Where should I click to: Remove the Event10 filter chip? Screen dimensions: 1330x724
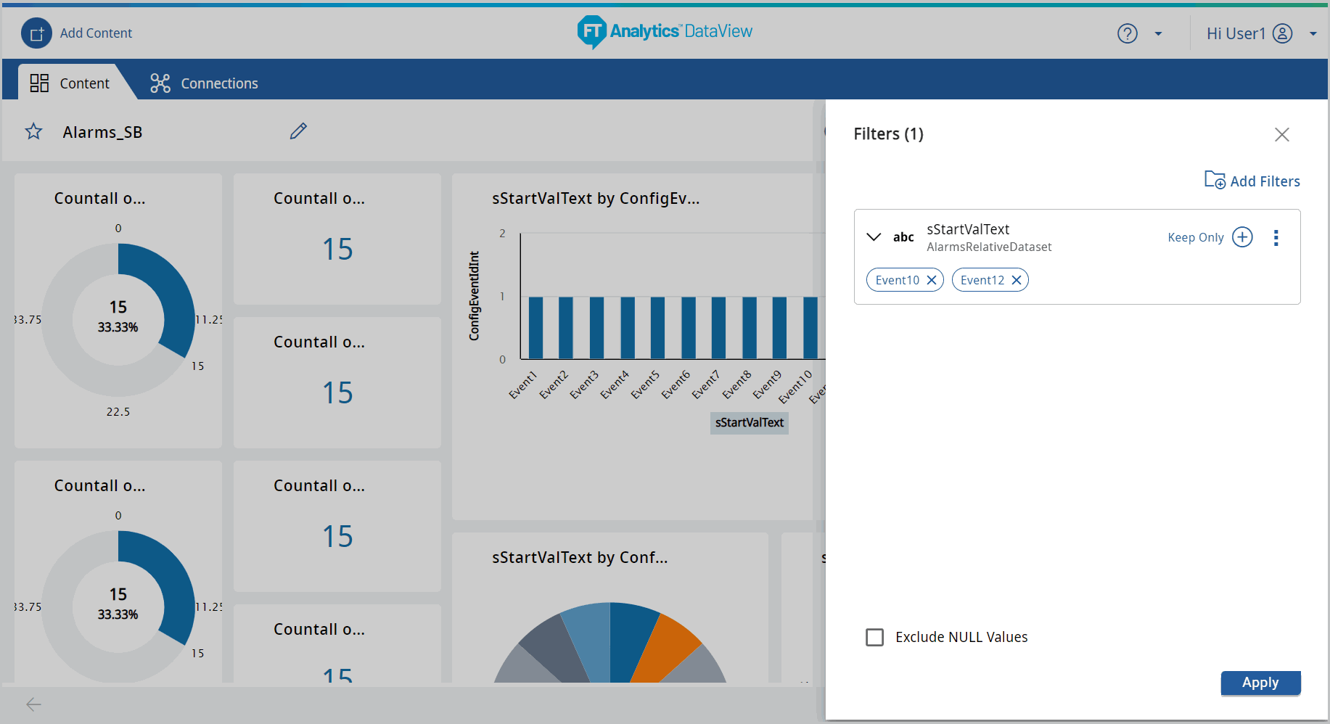(932, 280)
